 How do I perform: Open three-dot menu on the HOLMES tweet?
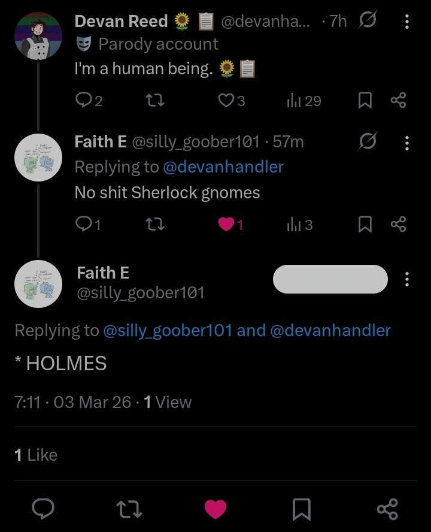[407, 279]
